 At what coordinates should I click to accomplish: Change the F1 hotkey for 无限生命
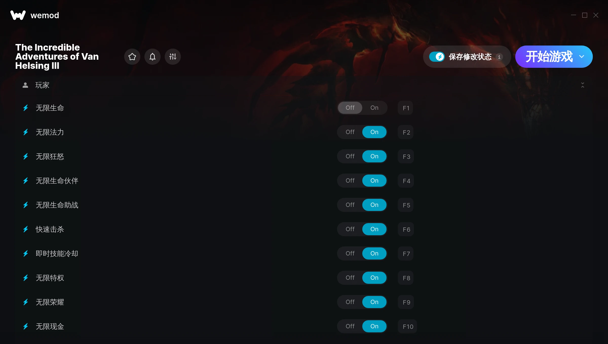coord(406,108)
